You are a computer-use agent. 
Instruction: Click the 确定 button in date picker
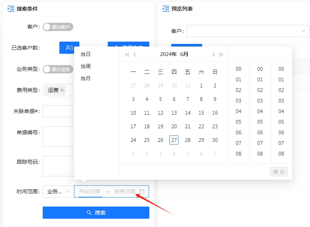[x=279, y=172]
